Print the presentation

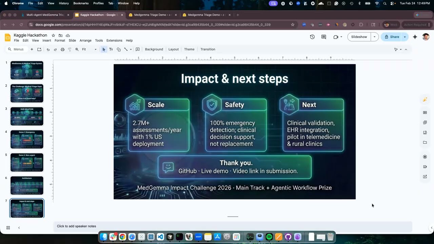(x=62, y=49)
